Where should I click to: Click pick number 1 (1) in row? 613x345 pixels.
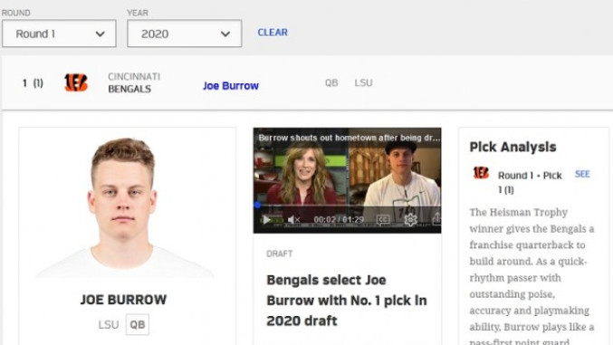coord(33,83)
